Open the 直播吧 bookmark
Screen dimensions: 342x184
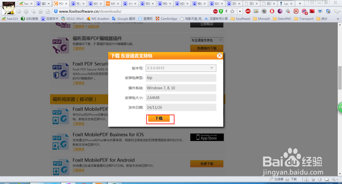point(145,19)
